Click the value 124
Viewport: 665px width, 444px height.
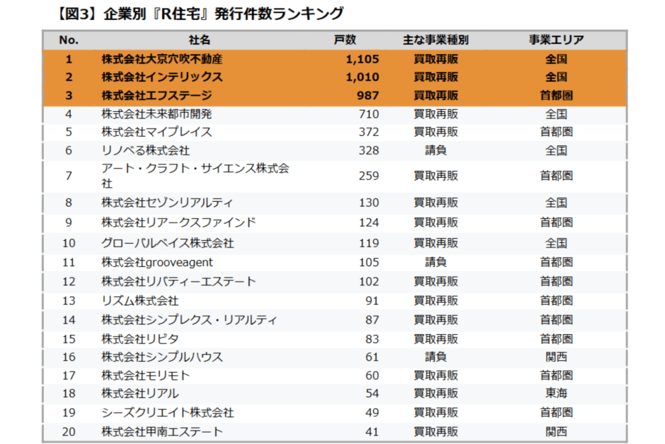click(368, 222)
